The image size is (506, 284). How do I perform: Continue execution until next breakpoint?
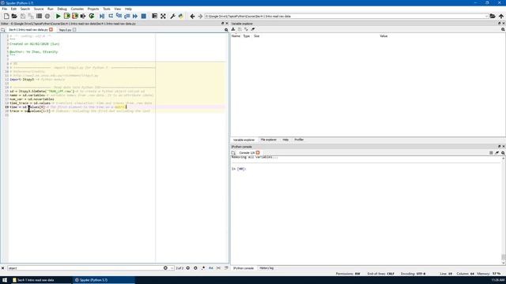click(x=135, y=16)
